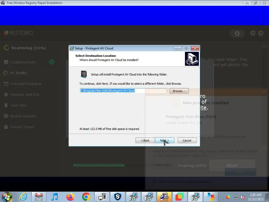This screenshot has height=202, width=269.
Task: Select Compiling Data step in Restoro sidebar
Action: tap(23, 62)
